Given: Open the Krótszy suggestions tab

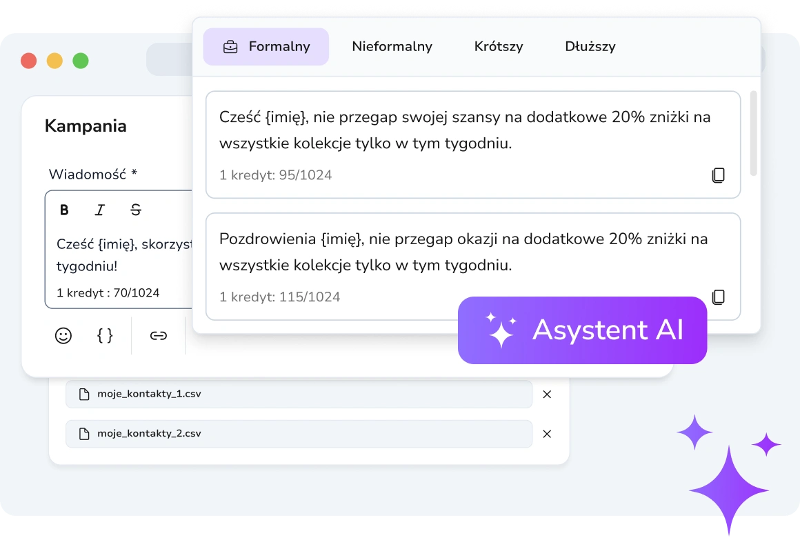Looking at the screenshot, I should 498,46.
